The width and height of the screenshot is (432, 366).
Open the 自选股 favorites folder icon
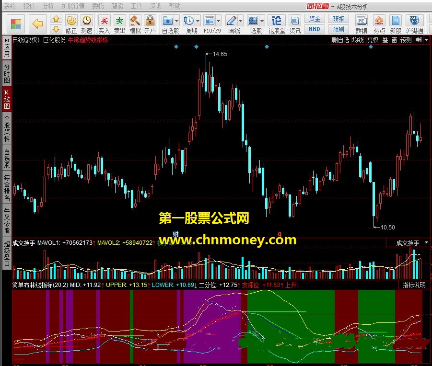[x=167, y=21]
